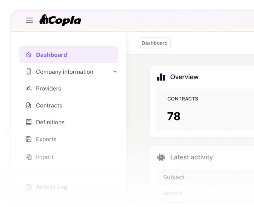The width and height of the screenshot is (254, 207).
Task: Click the Dashboard home icon
Action: pyautogui.click(x=29, y=55)
